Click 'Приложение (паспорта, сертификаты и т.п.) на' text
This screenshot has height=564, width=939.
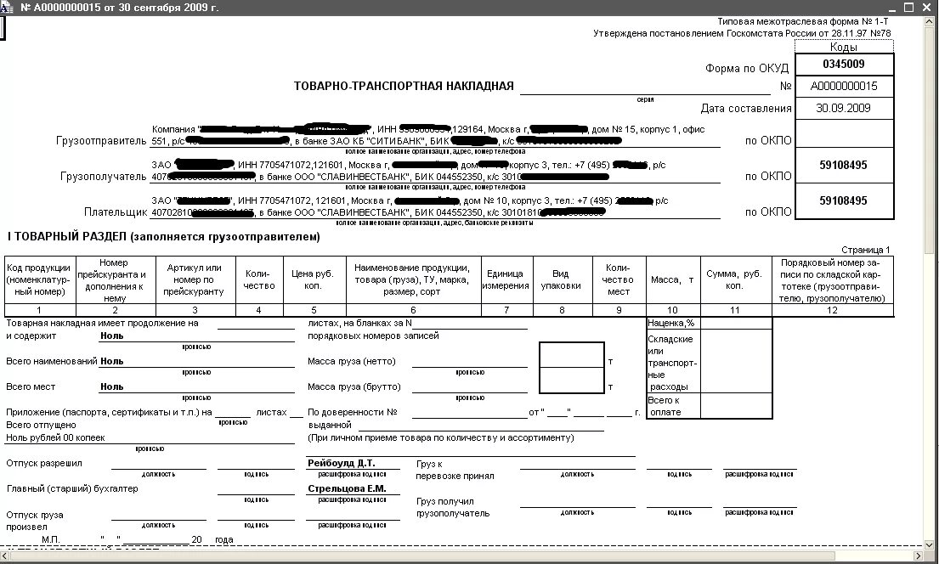point(109,413)
